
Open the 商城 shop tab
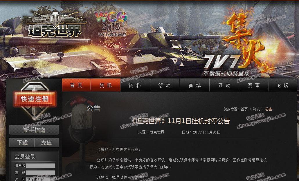click(195, 85)
